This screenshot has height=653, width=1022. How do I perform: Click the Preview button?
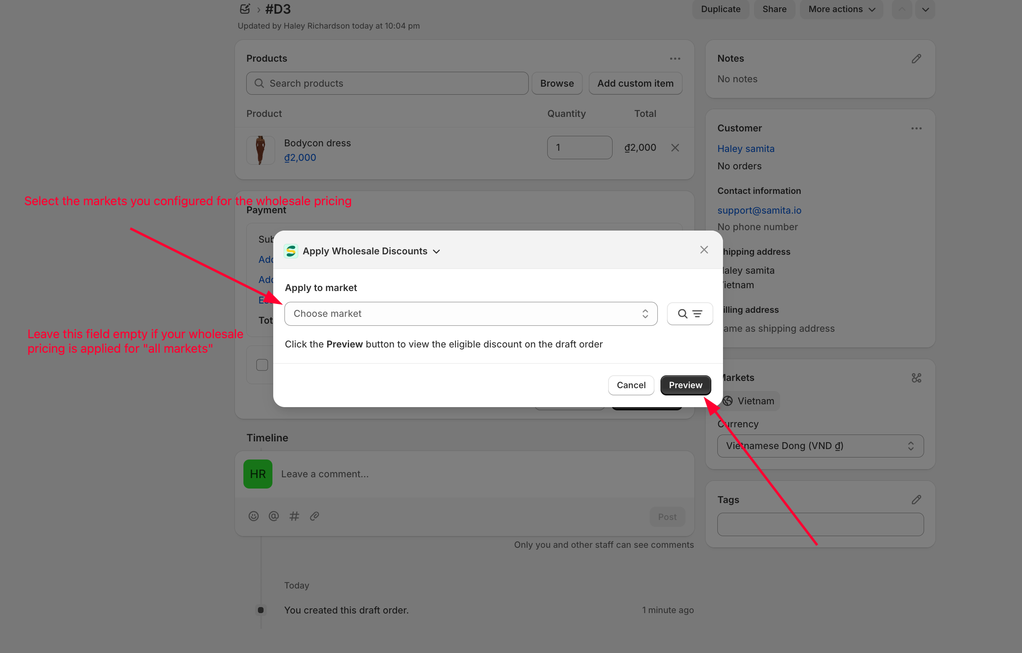coord(685,385)
